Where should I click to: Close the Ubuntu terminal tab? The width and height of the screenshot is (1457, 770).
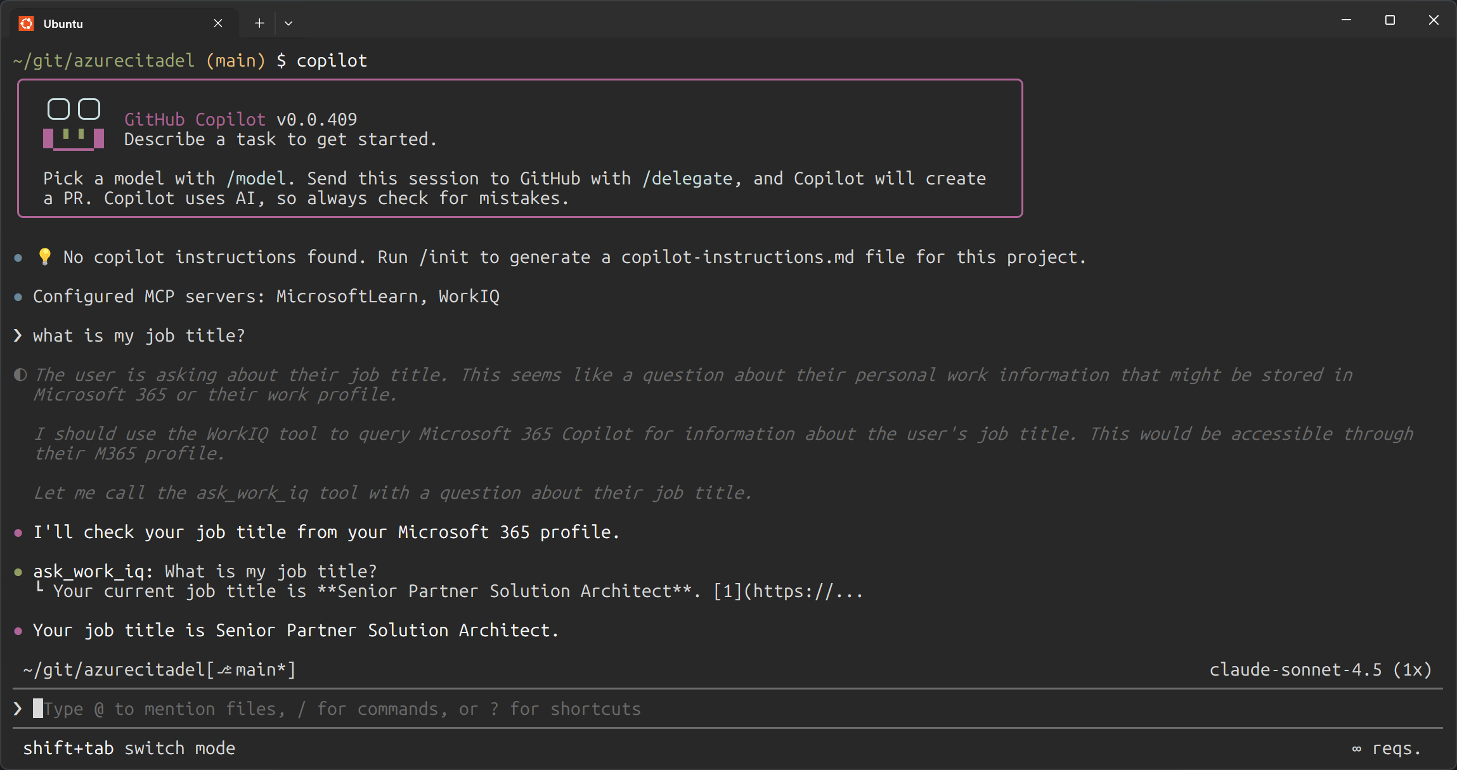click(x=218, y=23)
